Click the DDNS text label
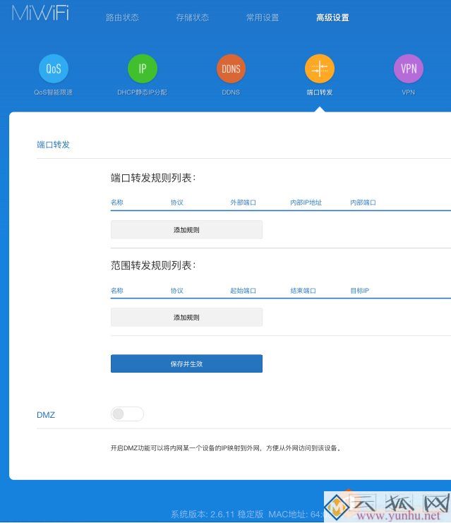 pyautogui.click(x=231, y=92)
